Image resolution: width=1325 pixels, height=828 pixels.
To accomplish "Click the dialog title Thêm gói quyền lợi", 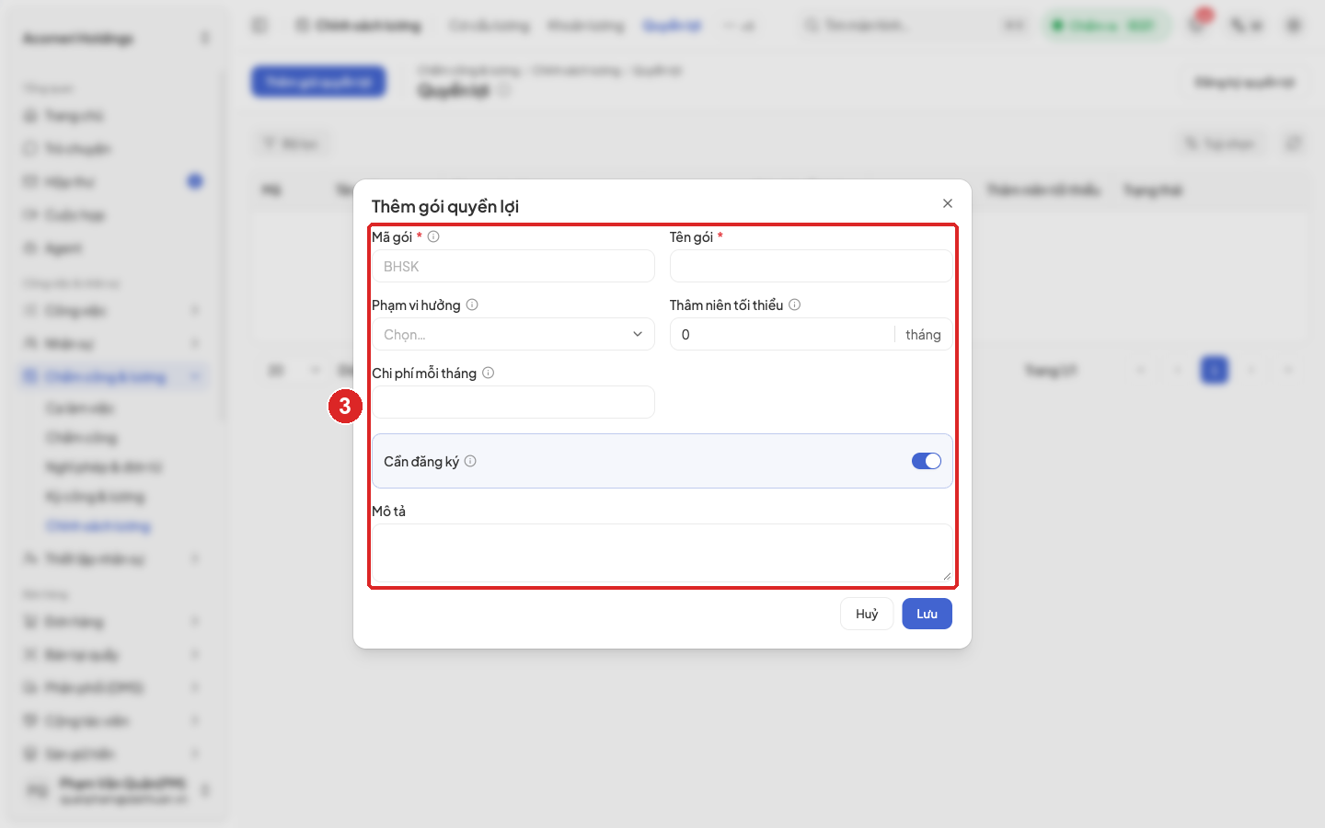I will click(445, 206).
